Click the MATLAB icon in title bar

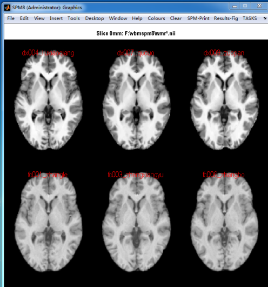(8, 8)
